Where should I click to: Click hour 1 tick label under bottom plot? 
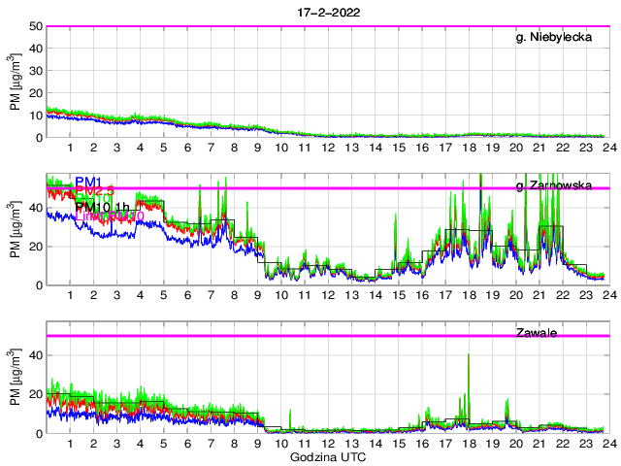pos(70,444)
